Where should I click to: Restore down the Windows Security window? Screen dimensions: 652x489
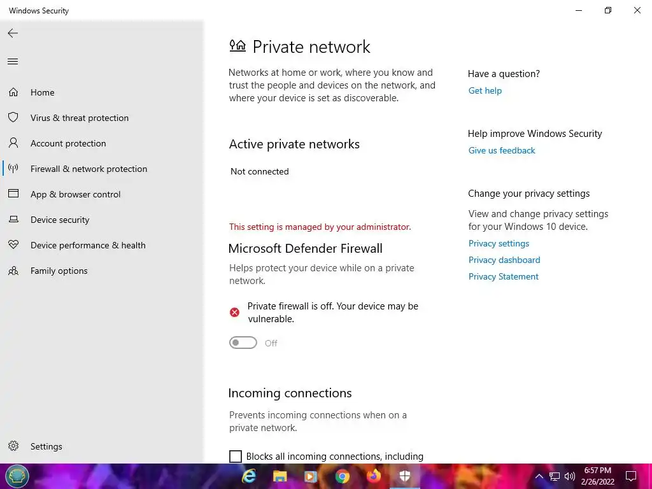coord(608,10)
